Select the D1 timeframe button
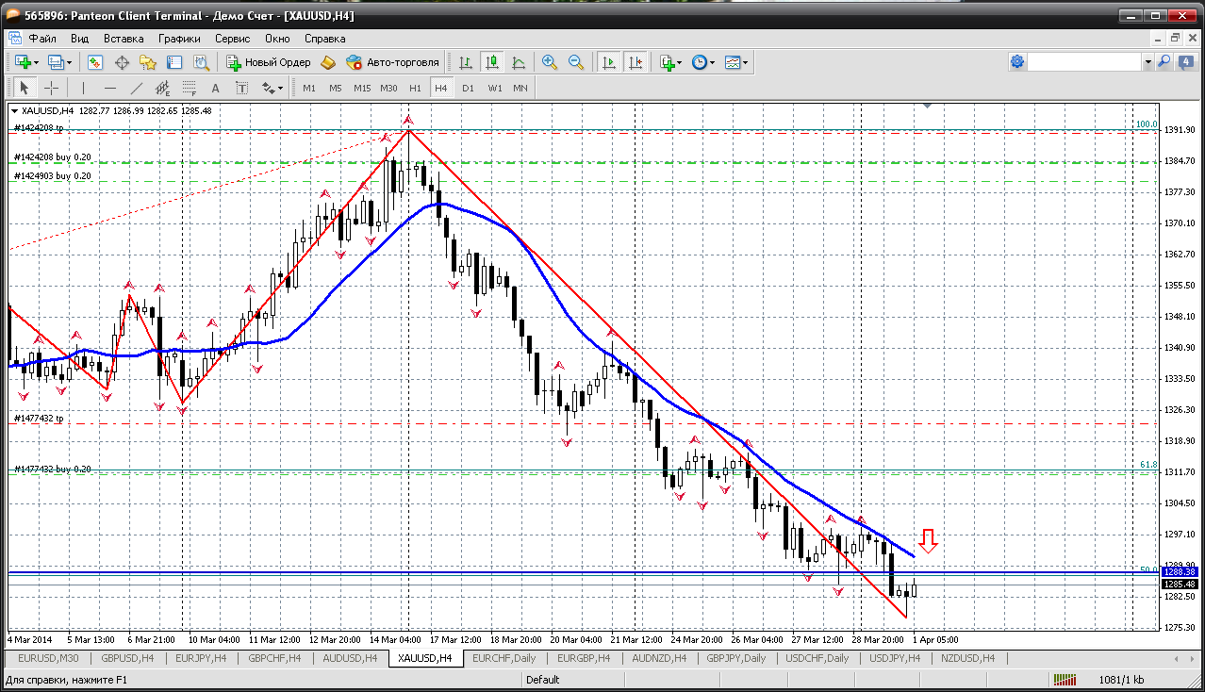The image size is (1205, 692). pos(468,88)
